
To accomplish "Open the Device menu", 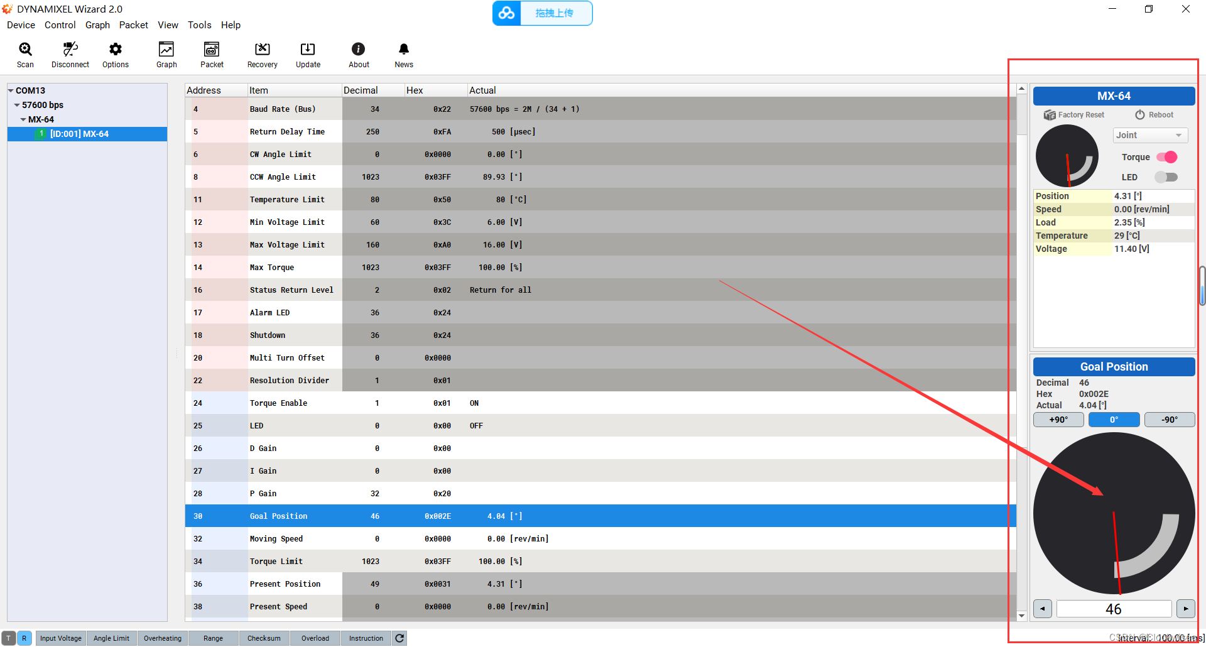I will (21, 25).
